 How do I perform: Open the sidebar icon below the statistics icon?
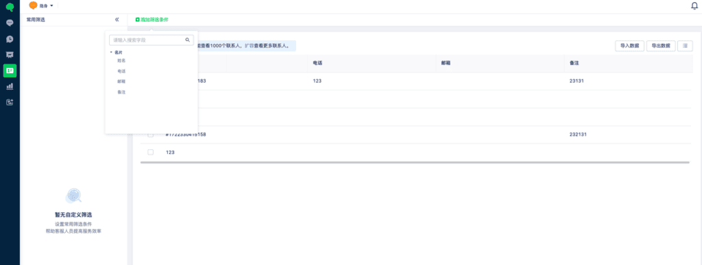click(x=10, y=102)
